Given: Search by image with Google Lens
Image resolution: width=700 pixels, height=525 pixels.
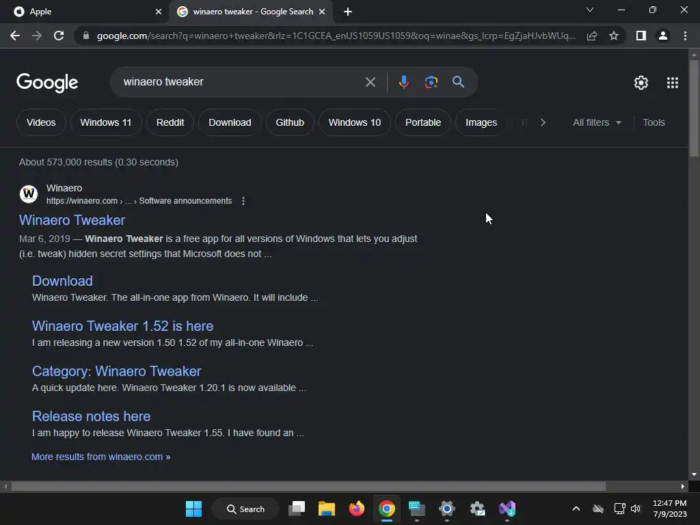Looking at the screenshot, I should 431,82.
